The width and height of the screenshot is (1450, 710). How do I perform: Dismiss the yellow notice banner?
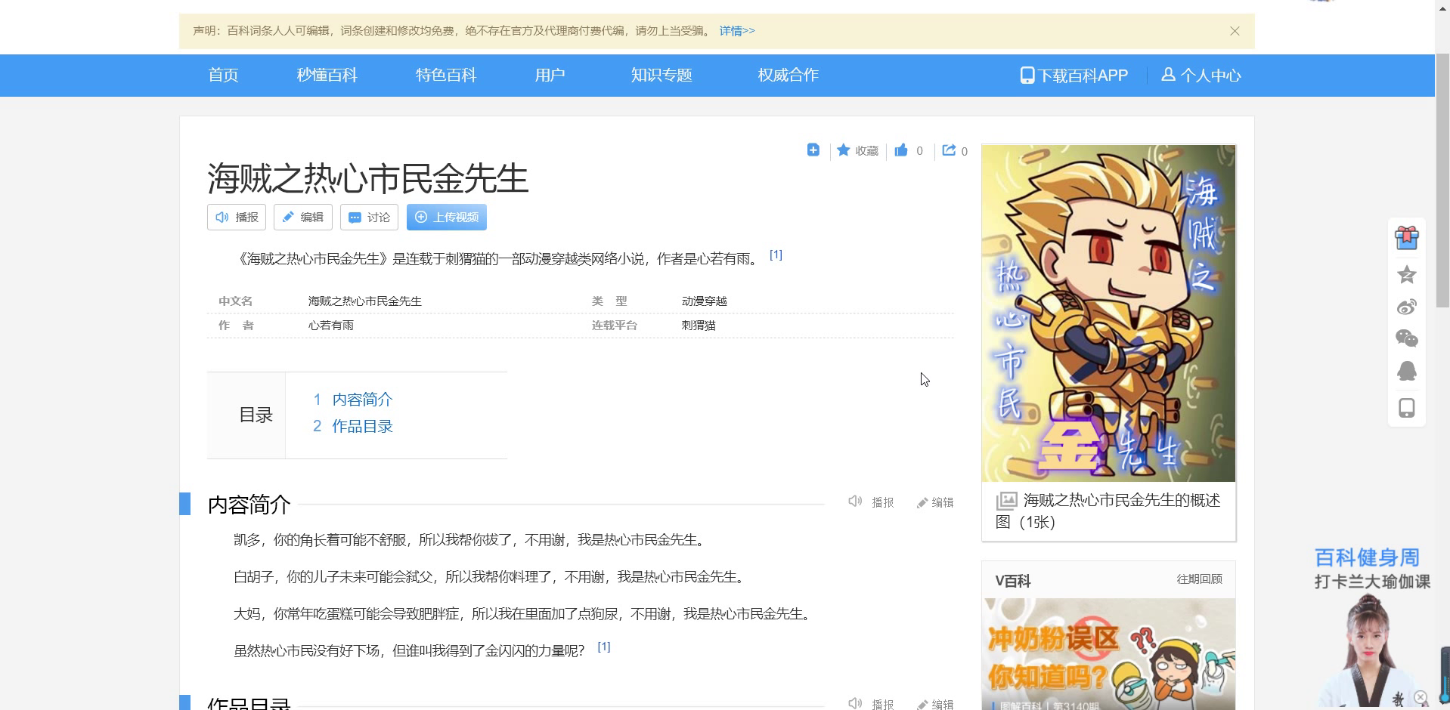pyautogui.click(x=1235, y=31)
